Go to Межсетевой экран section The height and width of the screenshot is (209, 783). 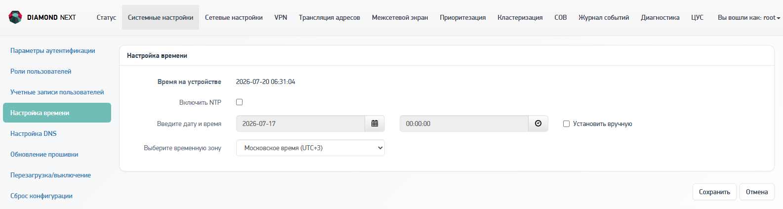coord(400,17)
